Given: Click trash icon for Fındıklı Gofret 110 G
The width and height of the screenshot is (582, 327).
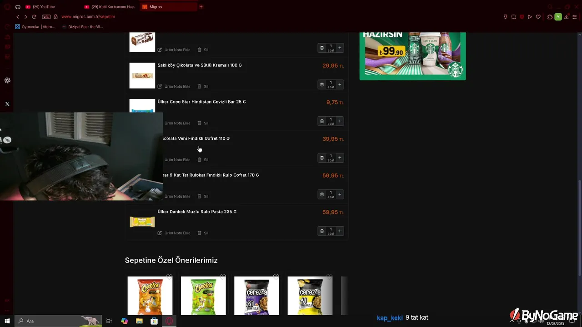Looking at the screenshot, I should (x=322, y=158).
